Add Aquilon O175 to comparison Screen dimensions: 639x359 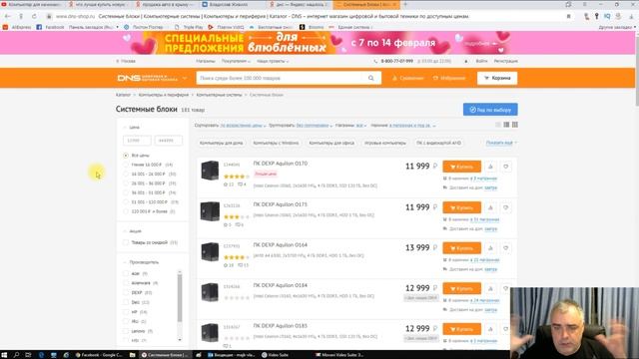pyautogui.click(x=490, y=207)
